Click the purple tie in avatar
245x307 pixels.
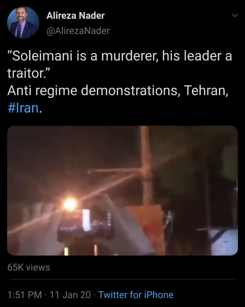(18, 30)
